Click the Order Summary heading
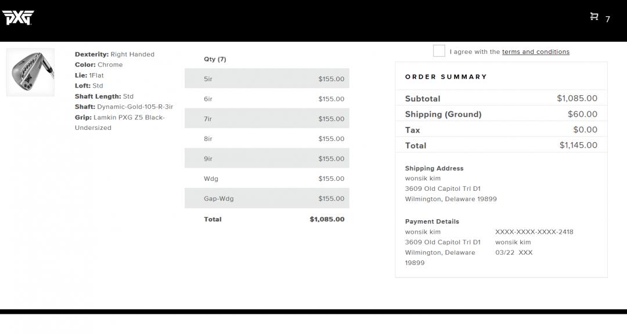 pos(446,77)
